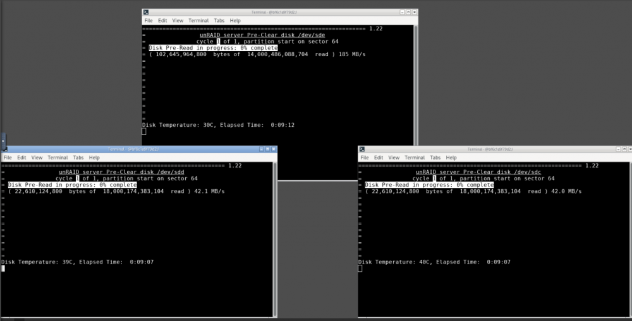The height and width of the screenshot is (321, 632).
Task: Minimize the /dev/sdd terminal window
Action: [x=261, y=149]
